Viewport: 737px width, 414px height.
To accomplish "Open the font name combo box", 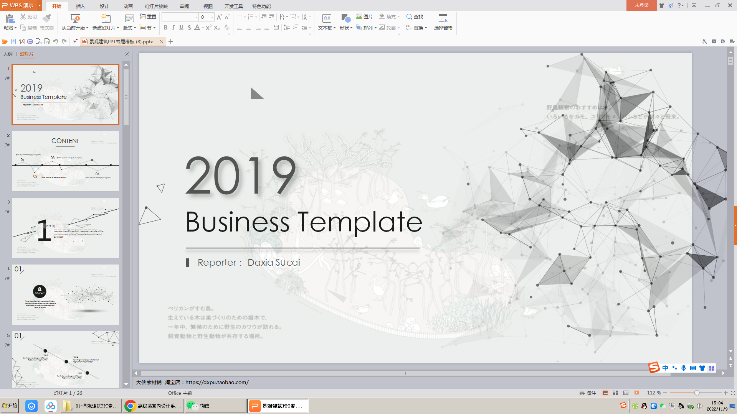I will [180, 17].
